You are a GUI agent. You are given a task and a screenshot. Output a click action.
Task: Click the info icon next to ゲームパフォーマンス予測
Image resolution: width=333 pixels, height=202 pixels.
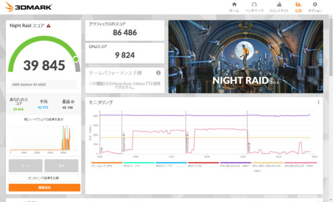pos(158,73)
